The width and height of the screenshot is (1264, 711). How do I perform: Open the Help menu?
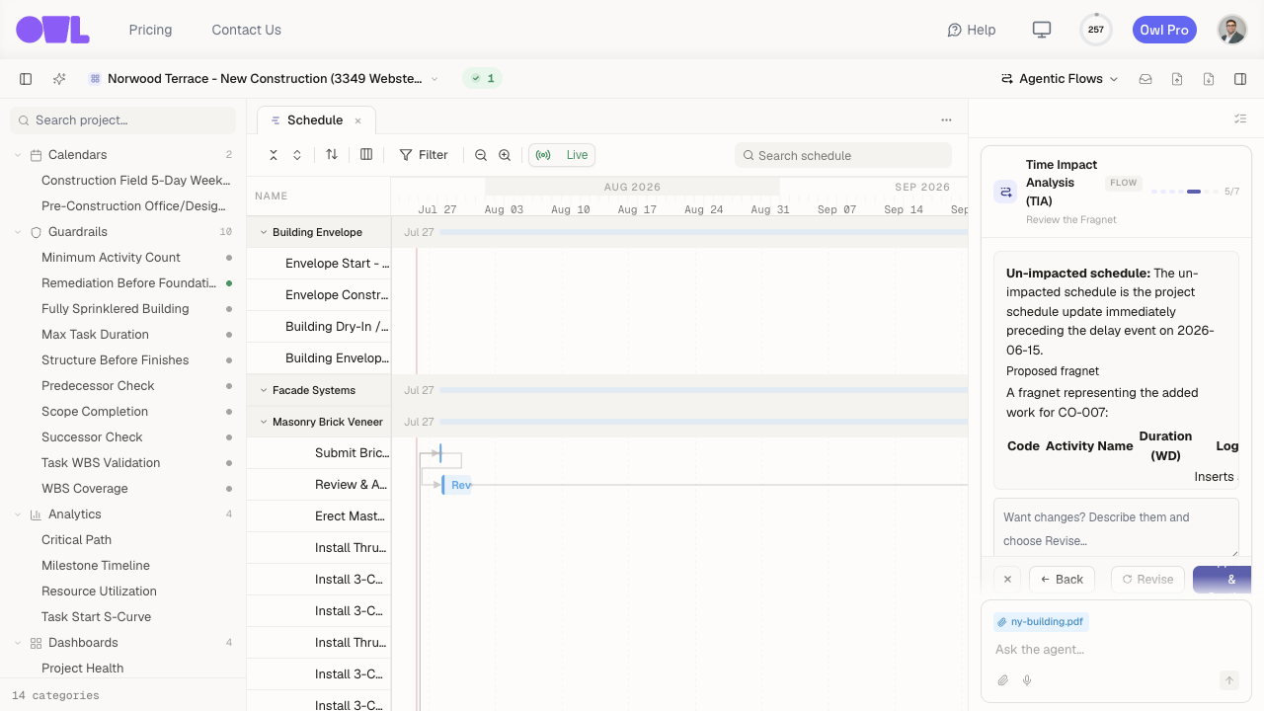(x=972, y=30)
